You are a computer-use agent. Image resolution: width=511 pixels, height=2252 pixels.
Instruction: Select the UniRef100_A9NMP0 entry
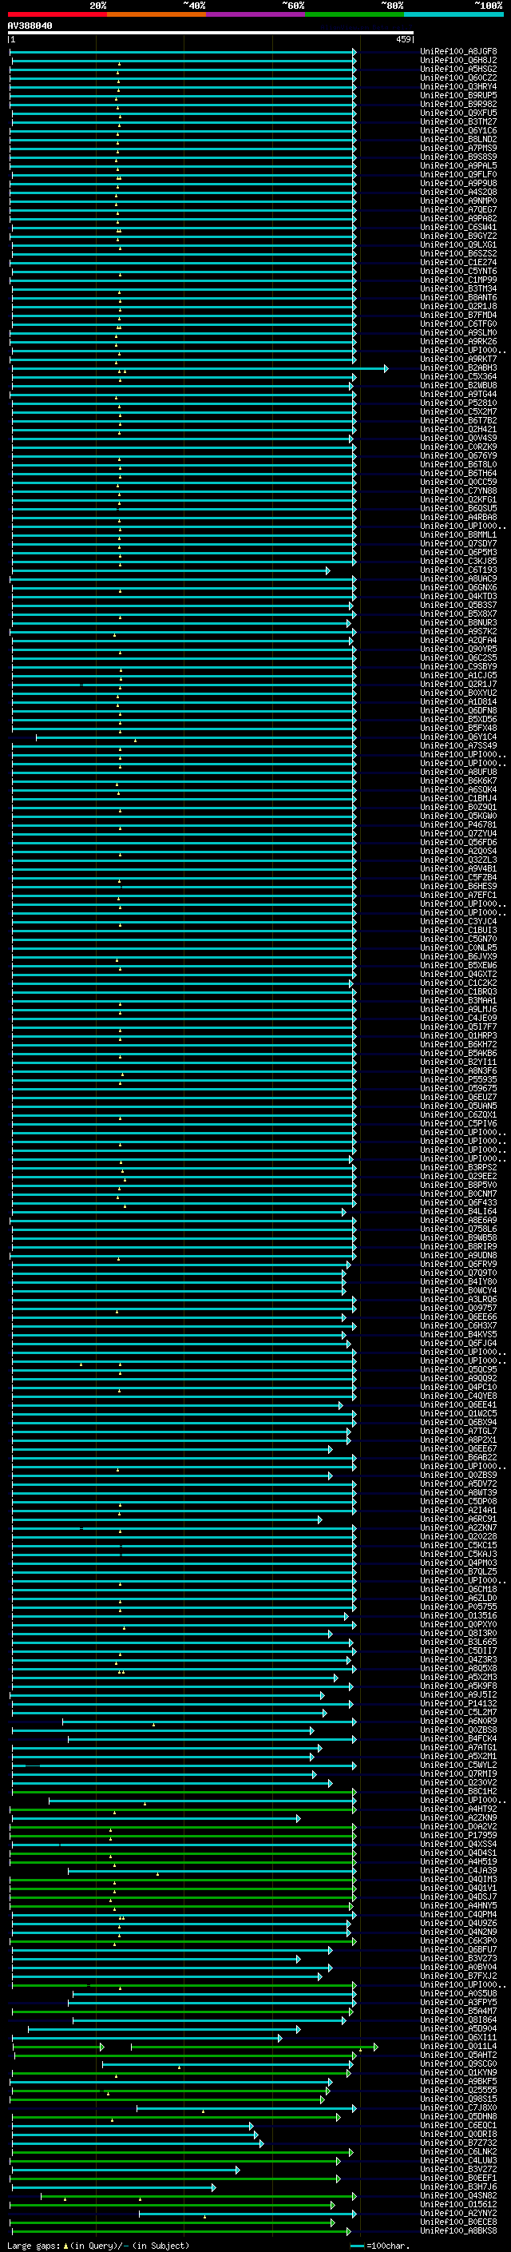click(458, 201)
